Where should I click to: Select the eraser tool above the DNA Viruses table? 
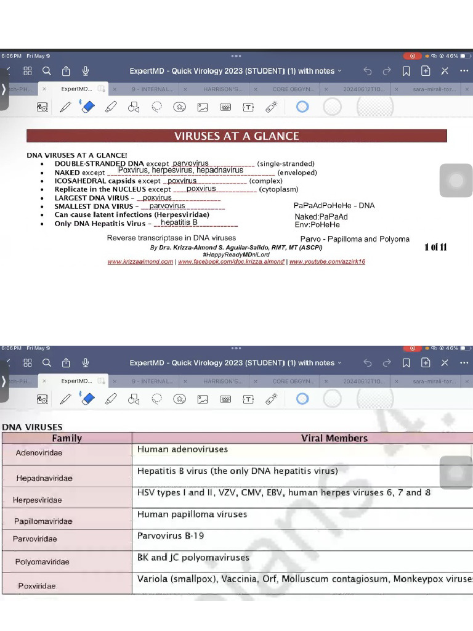coord(87,399)
